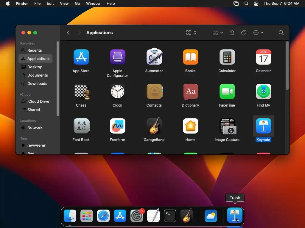The width and height of the screenshot is (305, 228).
Task: Open the icon view switcher dropdown
Action: [191, 33]
